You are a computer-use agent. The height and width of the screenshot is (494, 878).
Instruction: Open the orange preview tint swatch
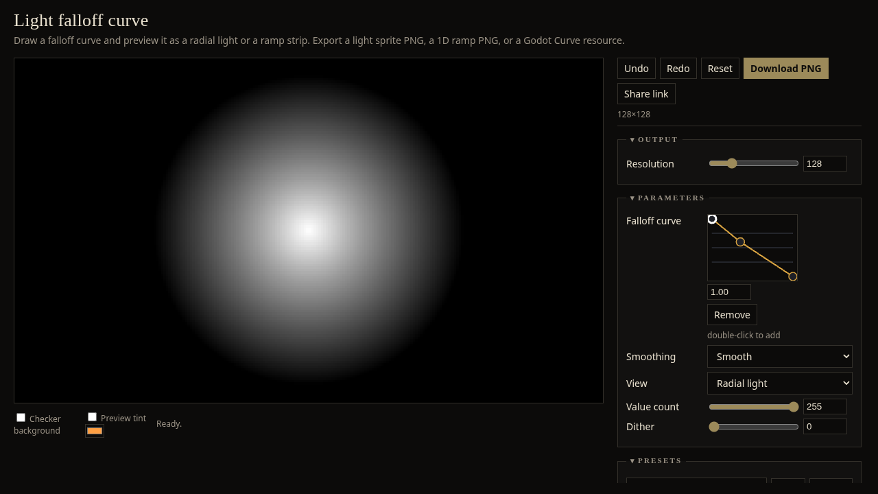(x=95, y=431)
